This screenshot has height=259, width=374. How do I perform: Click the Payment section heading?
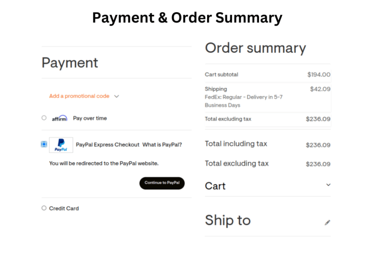[x=70, y=63]
